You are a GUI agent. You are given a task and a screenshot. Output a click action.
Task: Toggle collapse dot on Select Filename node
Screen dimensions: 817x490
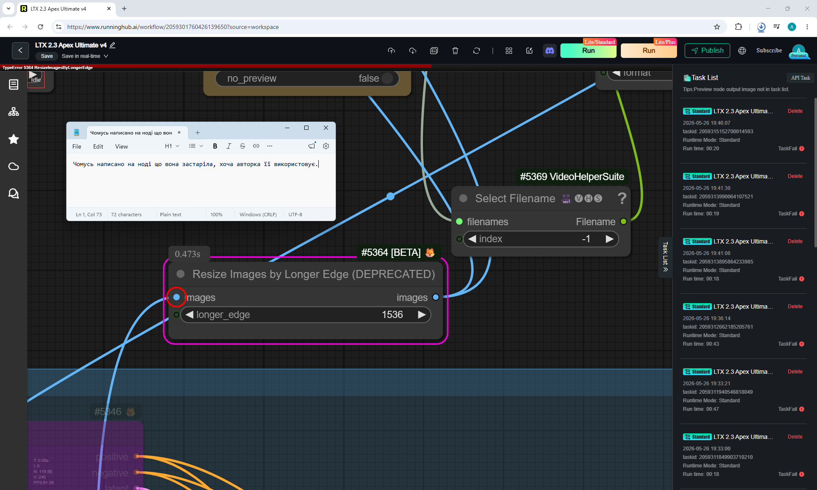tap(463, 198)
